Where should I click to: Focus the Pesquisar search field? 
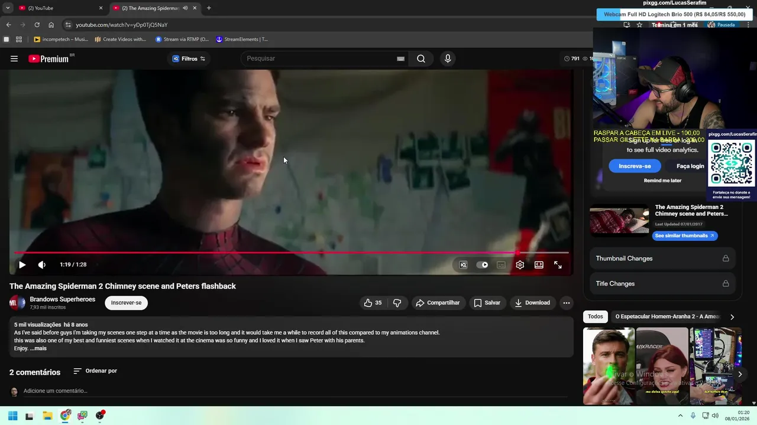319,58
